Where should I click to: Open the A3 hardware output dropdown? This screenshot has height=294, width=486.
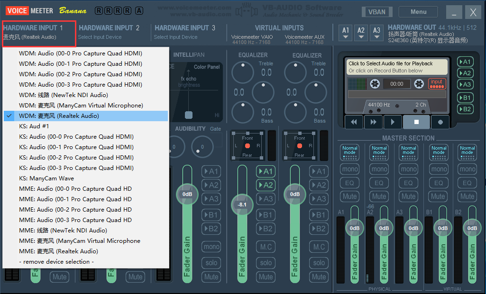(376, 33)
